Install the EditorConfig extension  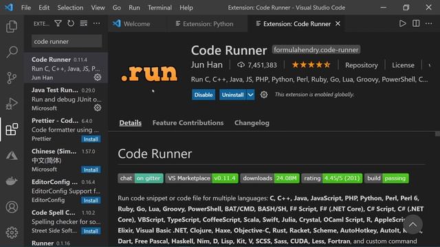coord(91,200)
